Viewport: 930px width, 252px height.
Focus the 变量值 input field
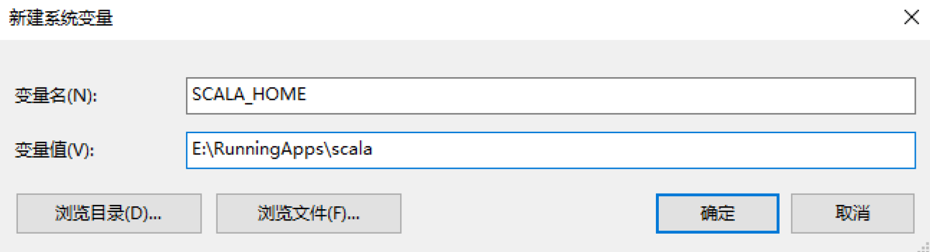(x=550, y=150)
